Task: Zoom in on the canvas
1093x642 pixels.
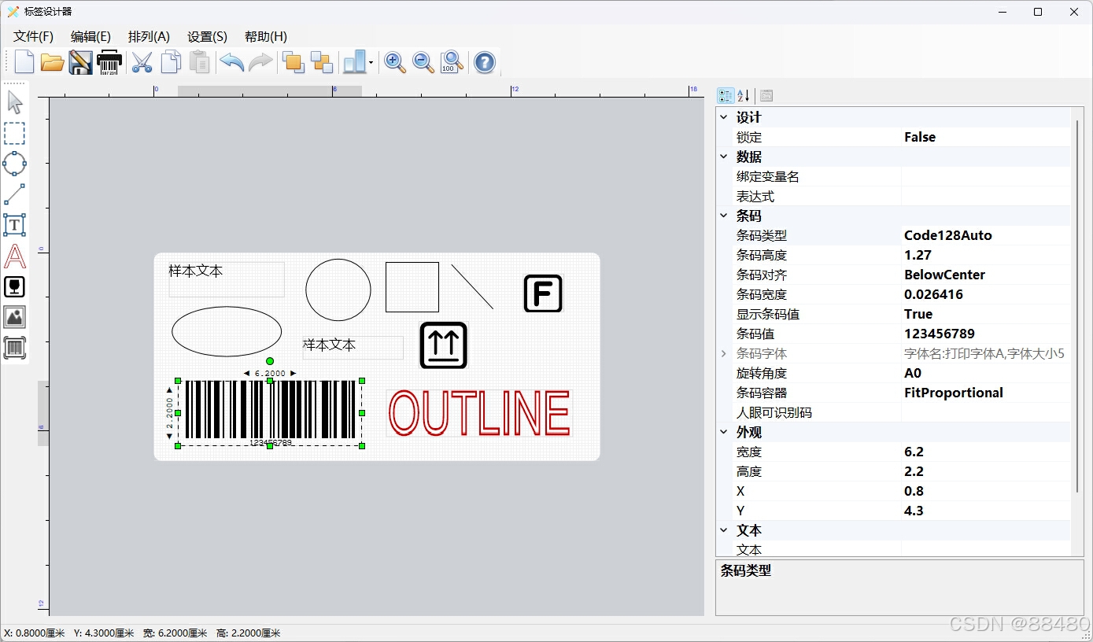Action: 395,62
